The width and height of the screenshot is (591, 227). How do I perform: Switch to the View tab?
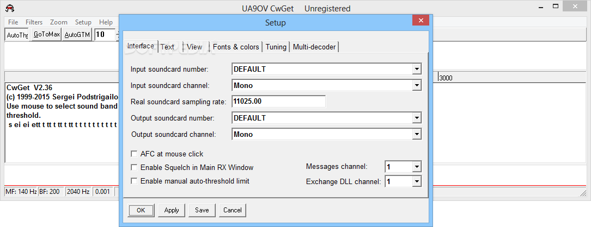click(194, 47)
